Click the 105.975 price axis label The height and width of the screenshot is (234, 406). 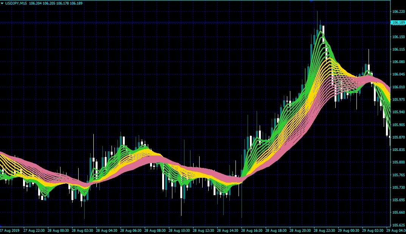coord(398,99)
